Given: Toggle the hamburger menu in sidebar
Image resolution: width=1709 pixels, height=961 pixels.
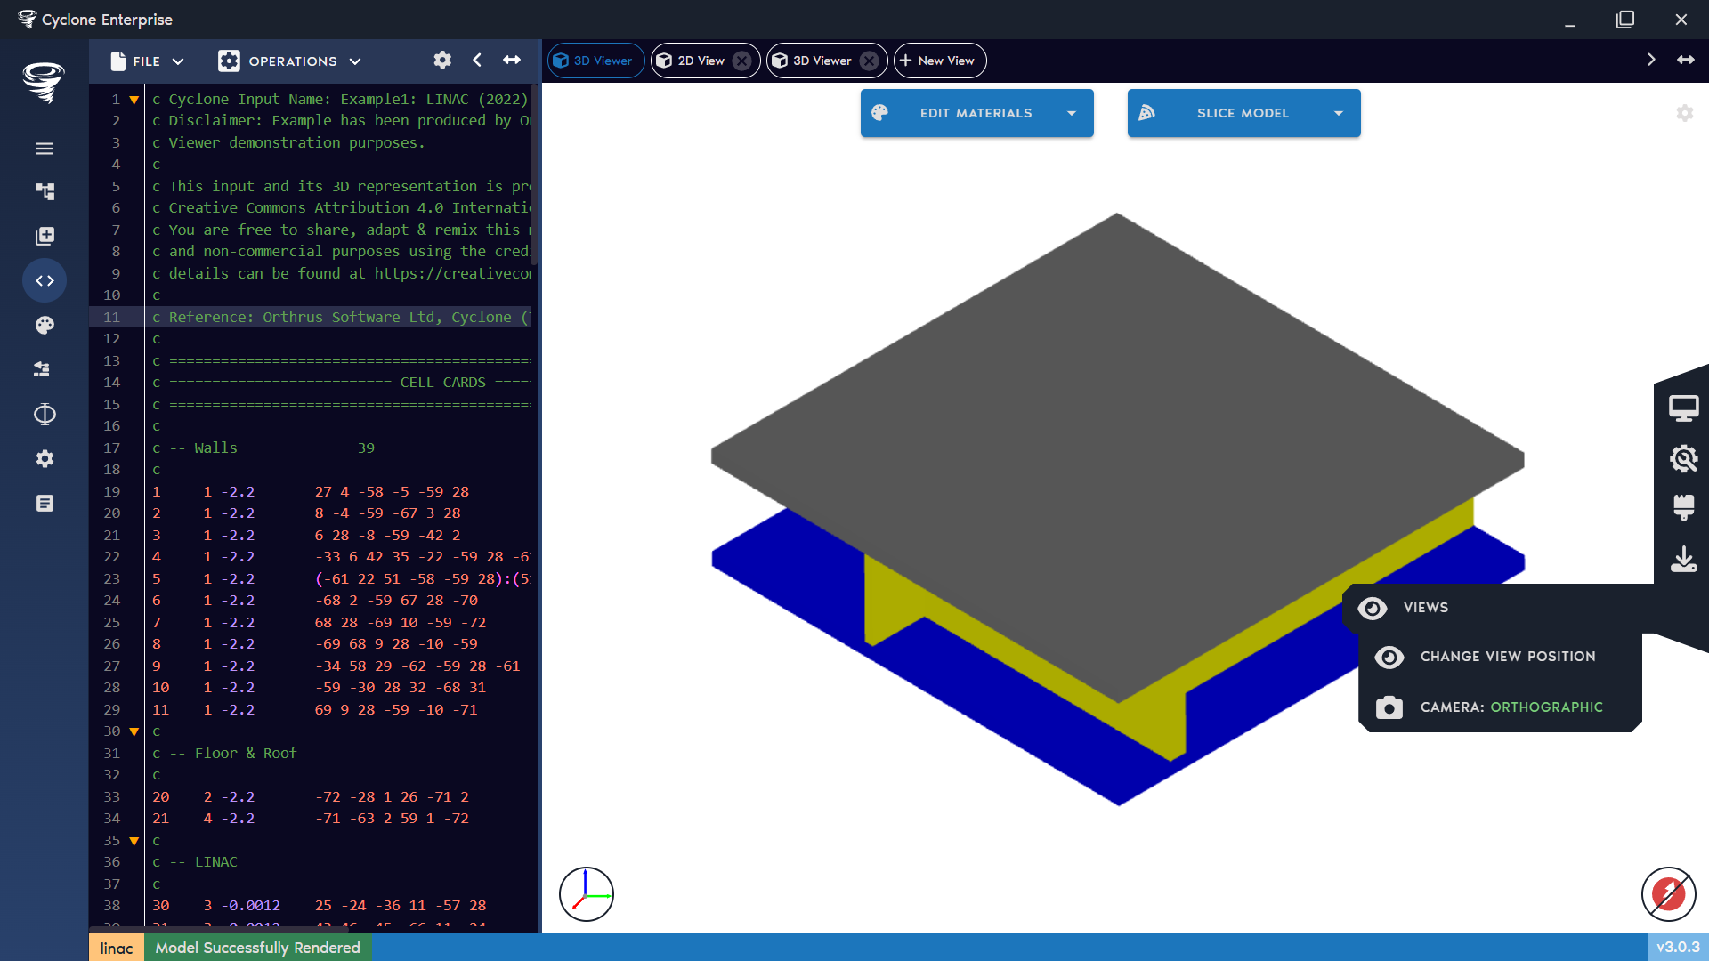Looking at the screenshot, I should point(45,149).
